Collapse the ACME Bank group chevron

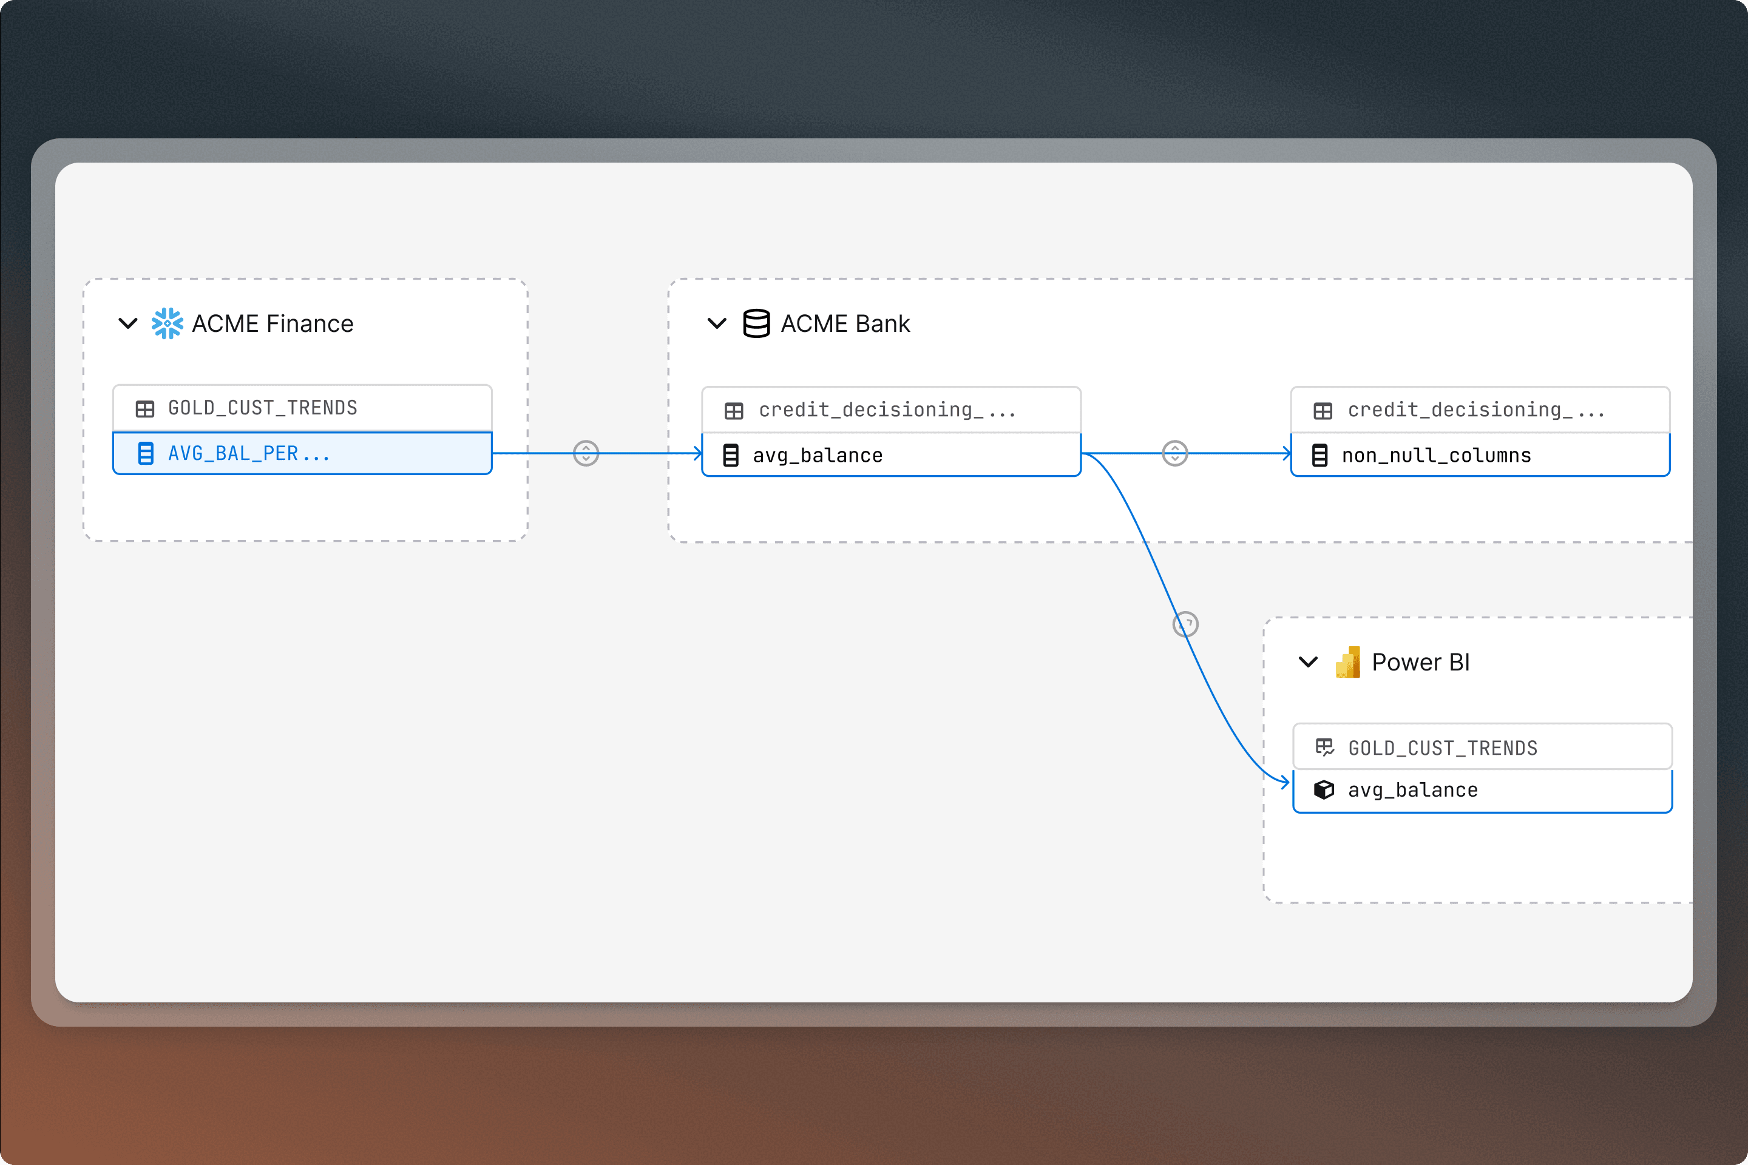(716, 323)
